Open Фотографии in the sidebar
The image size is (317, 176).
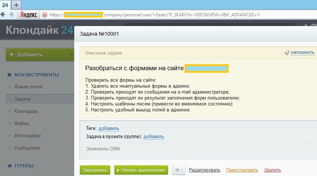(x=27, y=136)
